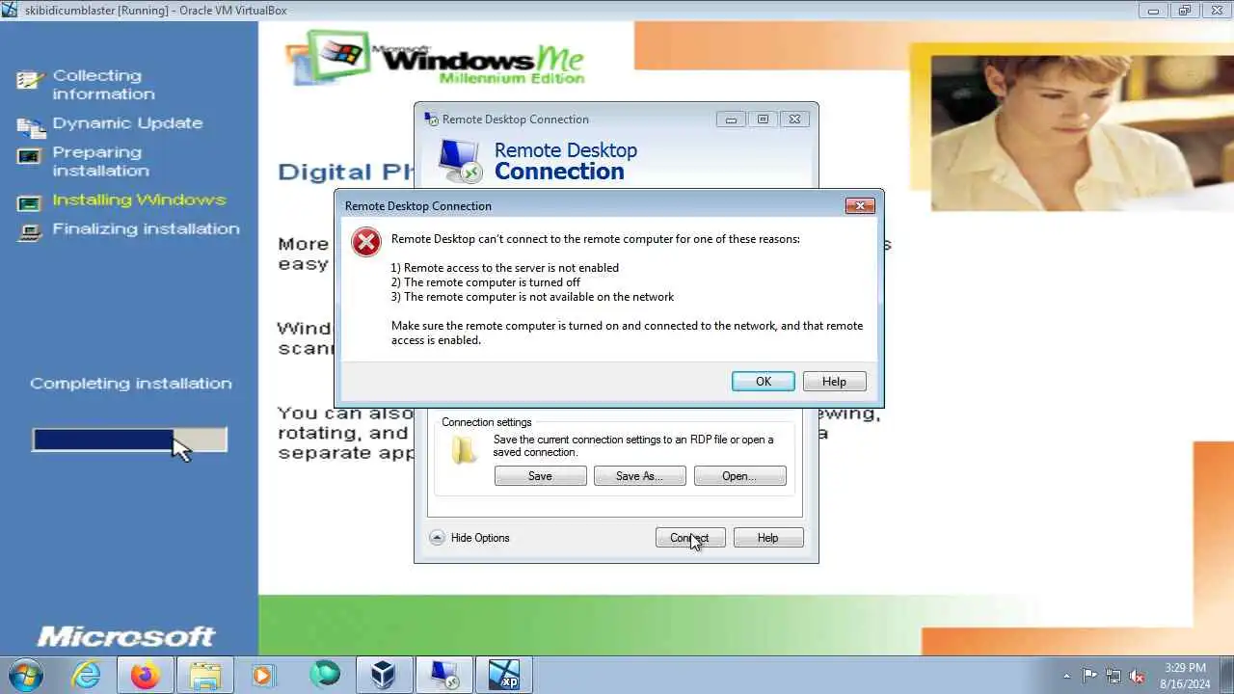Screen dimensions: 1234x694
Task: Click the Open... button
Action: point(739,476)
